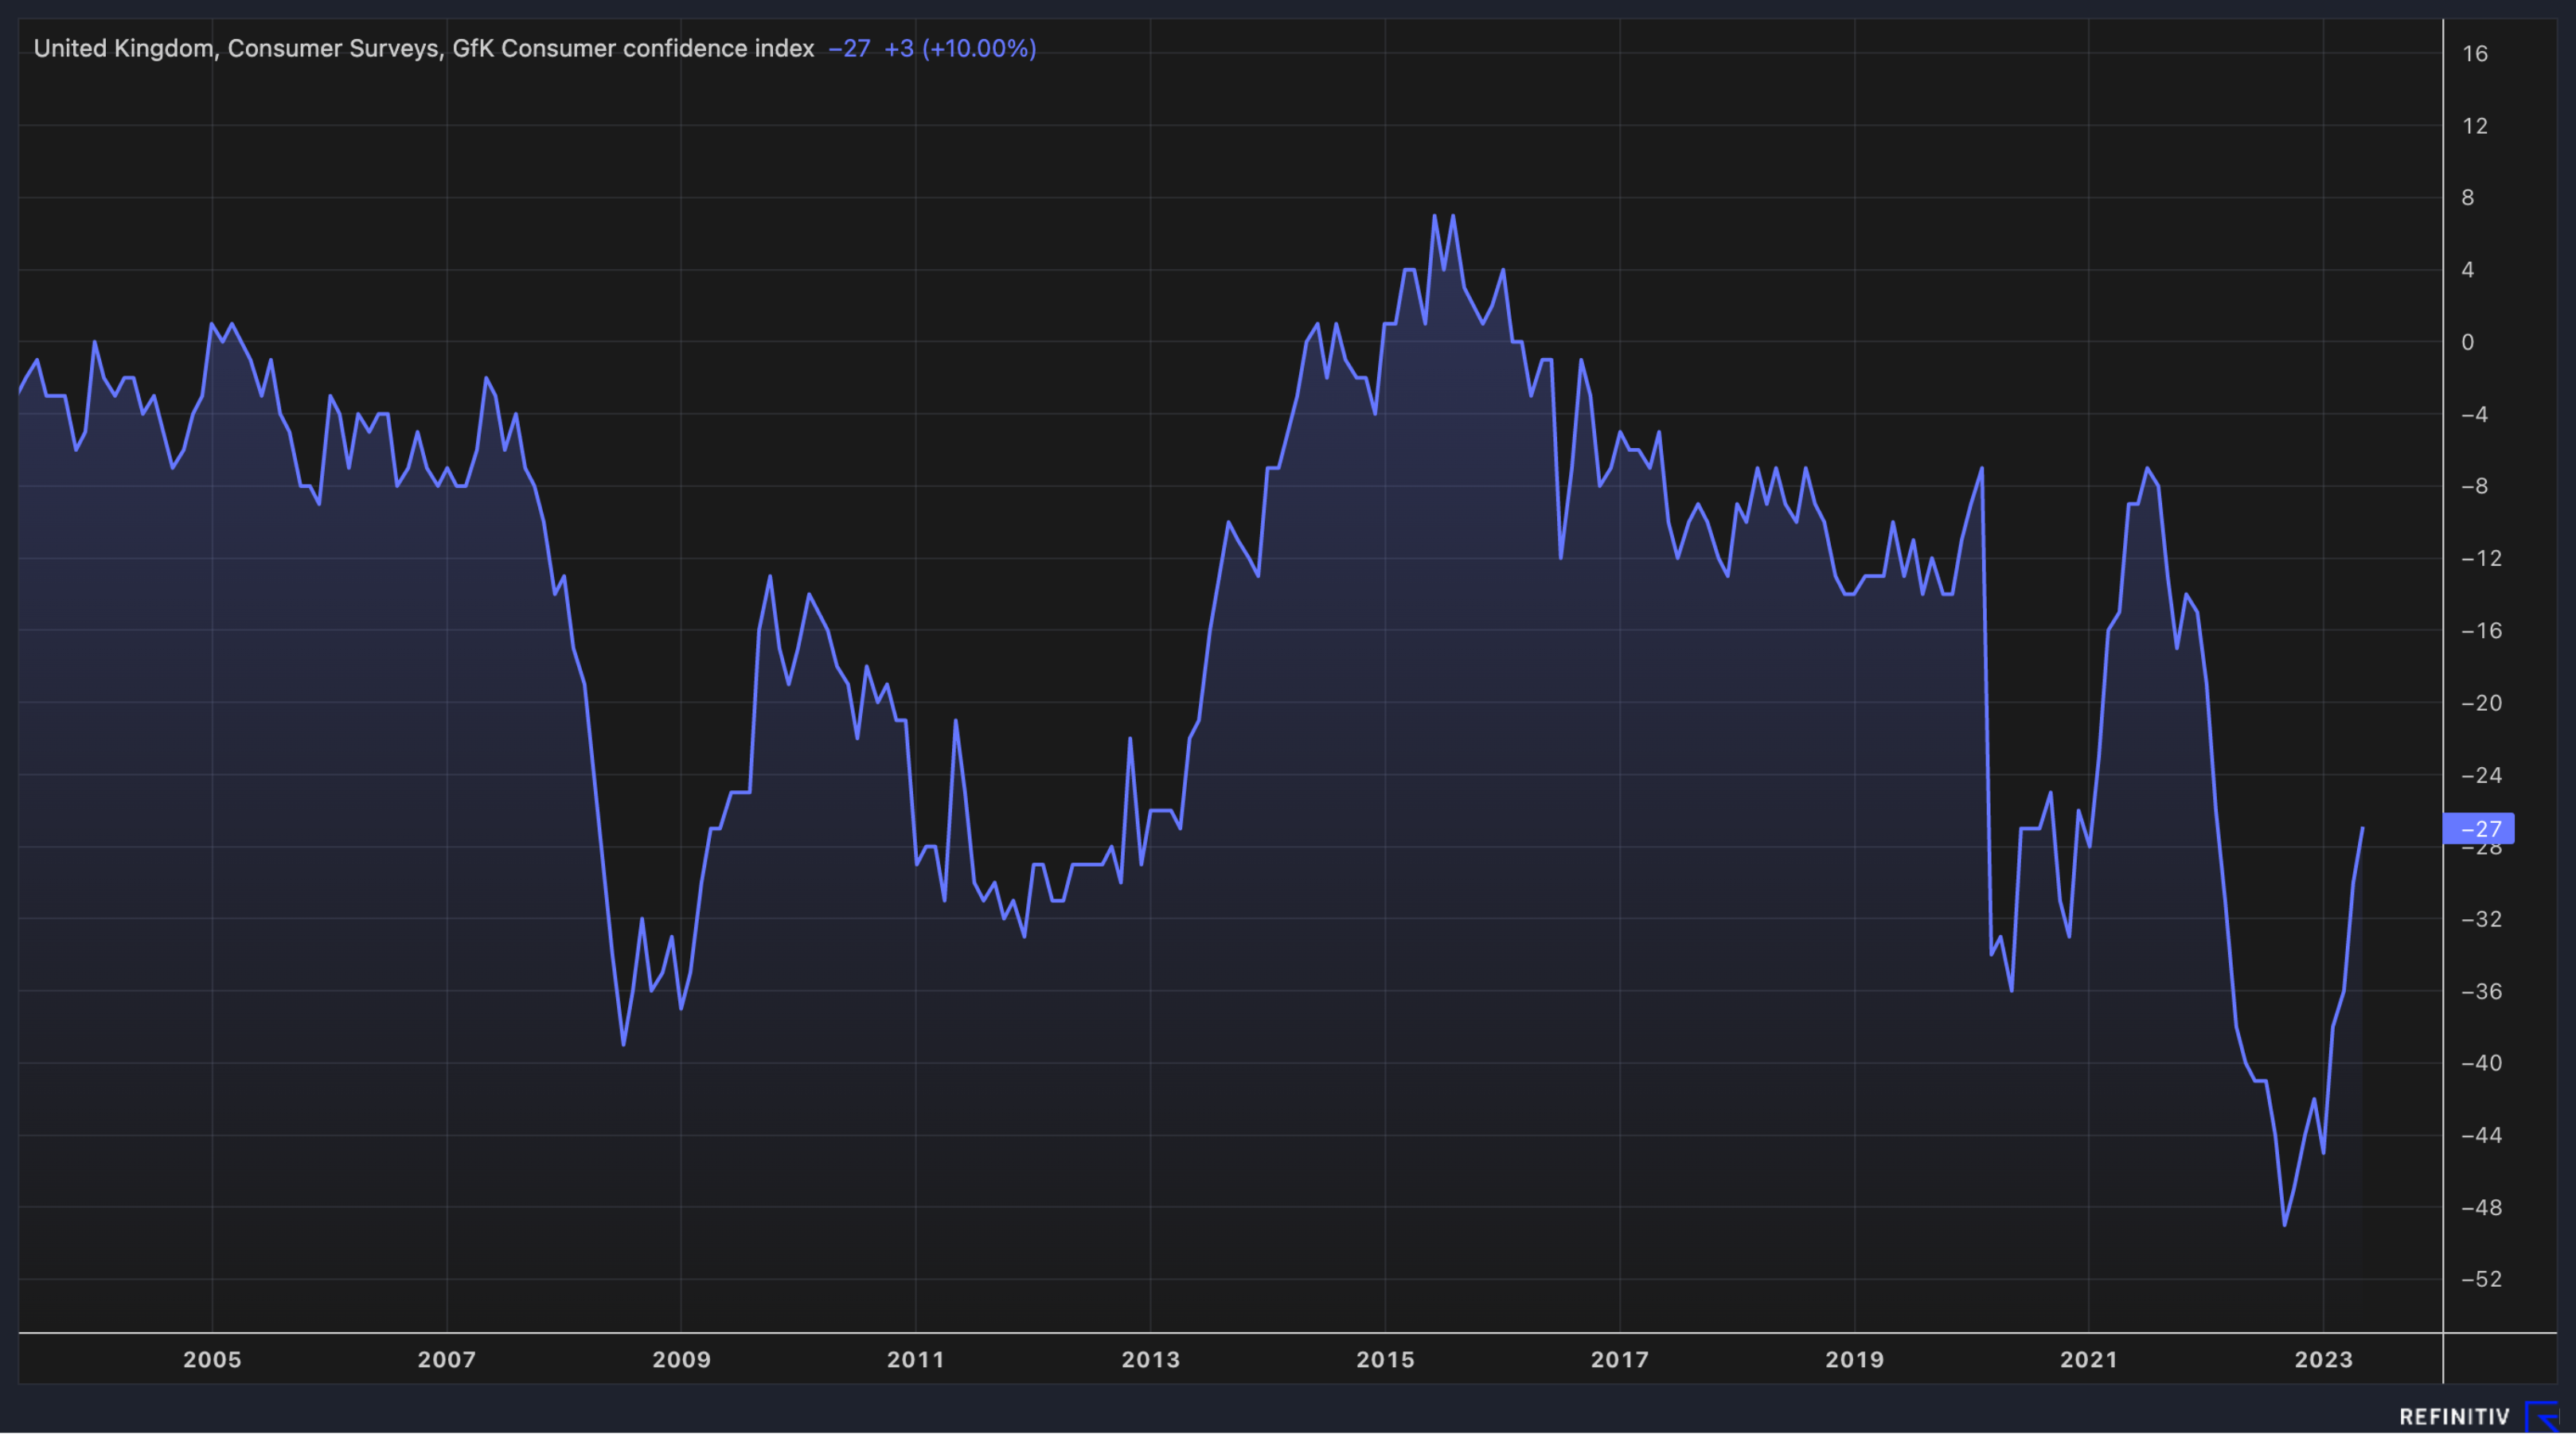Click the 2013 x-axis label
The image size is (2576, 1434).
pyautogui.click(x=1151, y=1359)
